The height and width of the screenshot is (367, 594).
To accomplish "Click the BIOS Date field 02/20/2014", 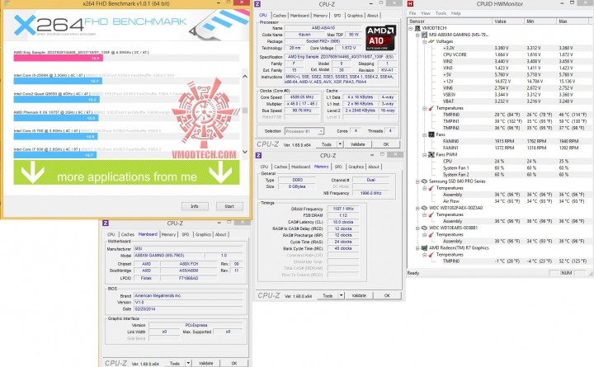I will pyautogui.click(x=188, y=309).
